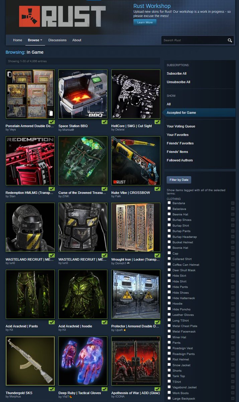Enable the Work Boots checkbox
Viewport: 239px width, 402px height.
coord(169,393)
